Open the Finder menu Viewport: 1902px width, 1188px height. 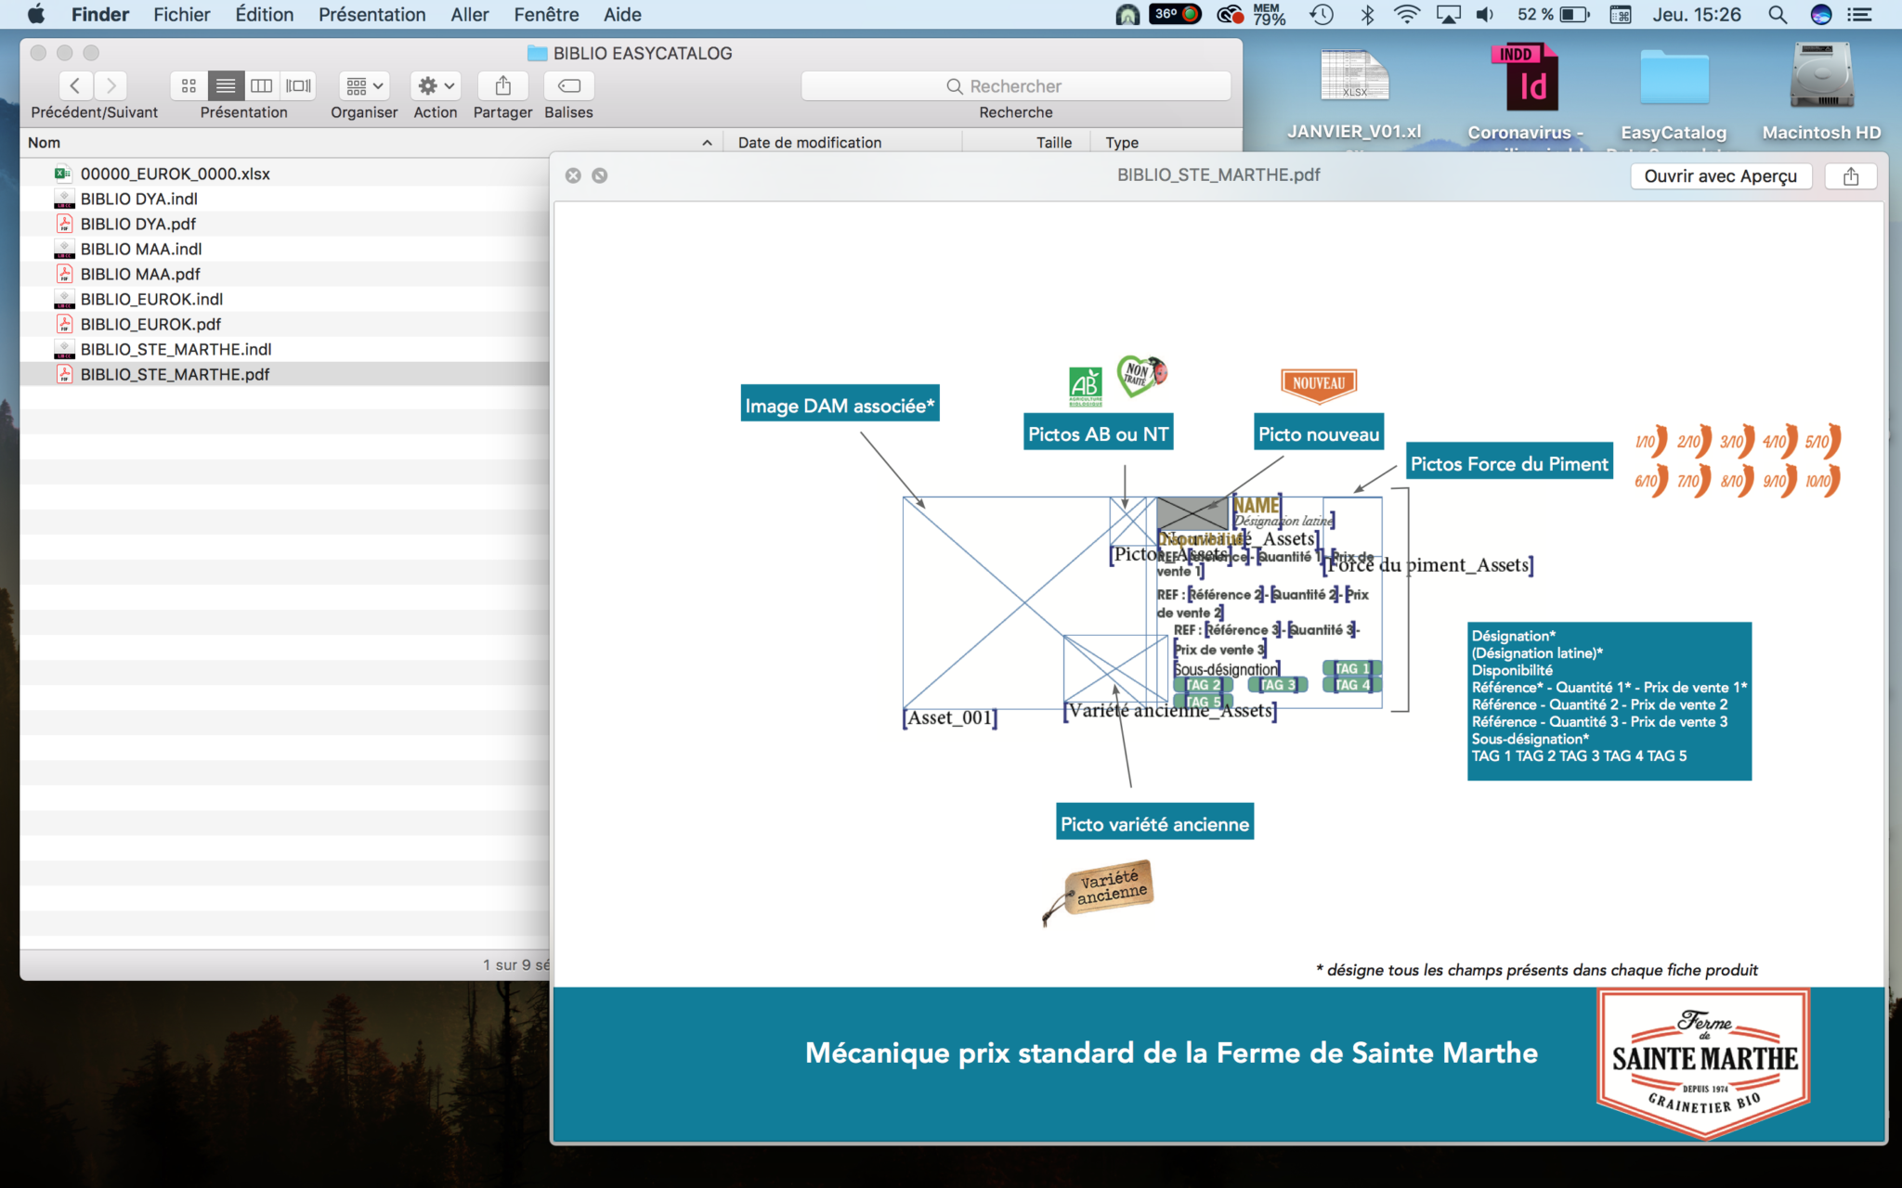[x=100, y=14]
